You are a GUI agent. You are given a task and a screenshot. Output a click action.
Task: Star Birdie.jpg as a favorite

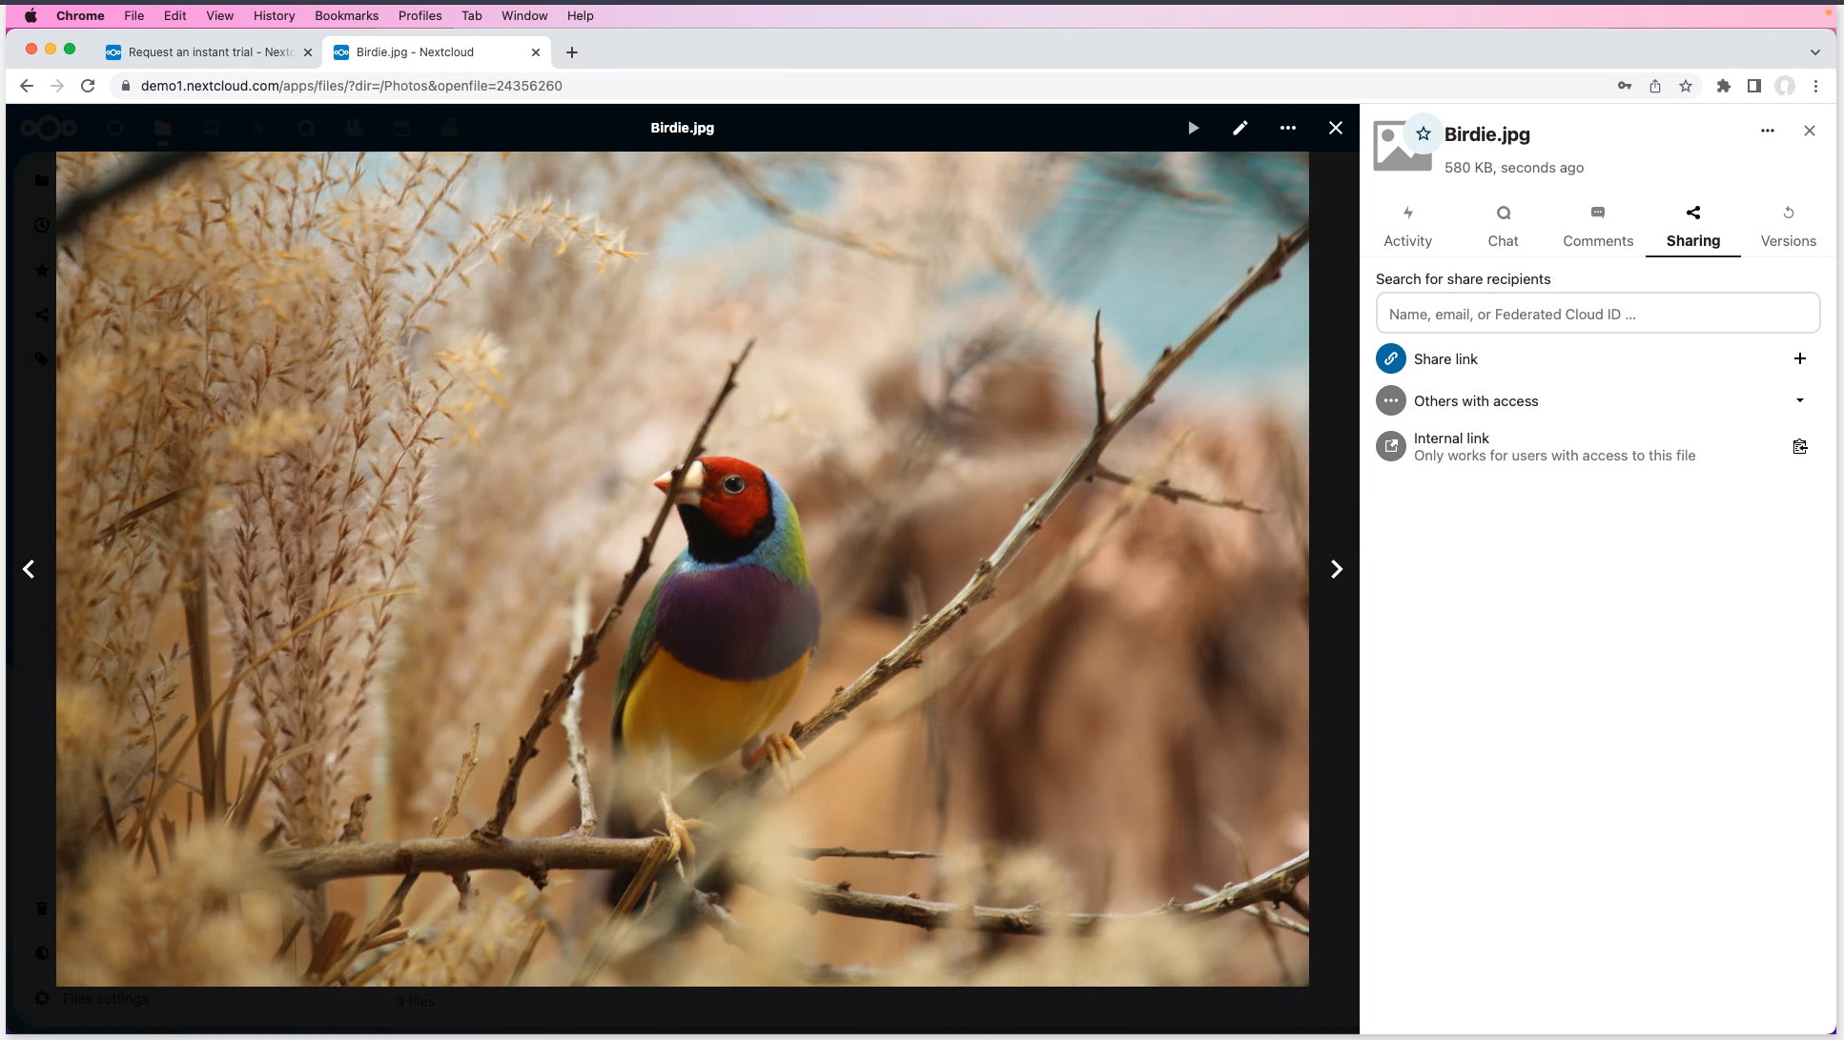(1422, 133)
